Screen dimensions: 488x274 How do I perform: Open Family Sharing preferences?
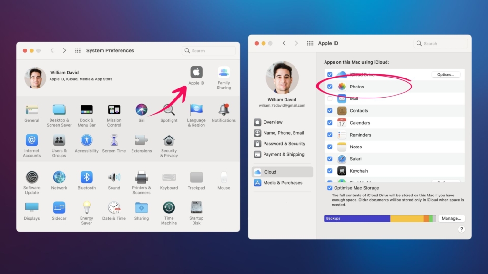(224, 78)
